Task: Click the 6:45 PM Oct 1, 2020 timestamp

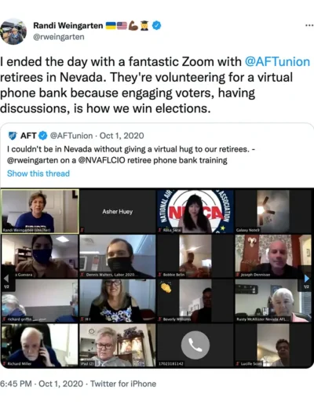Action: (x=42, y=384)
